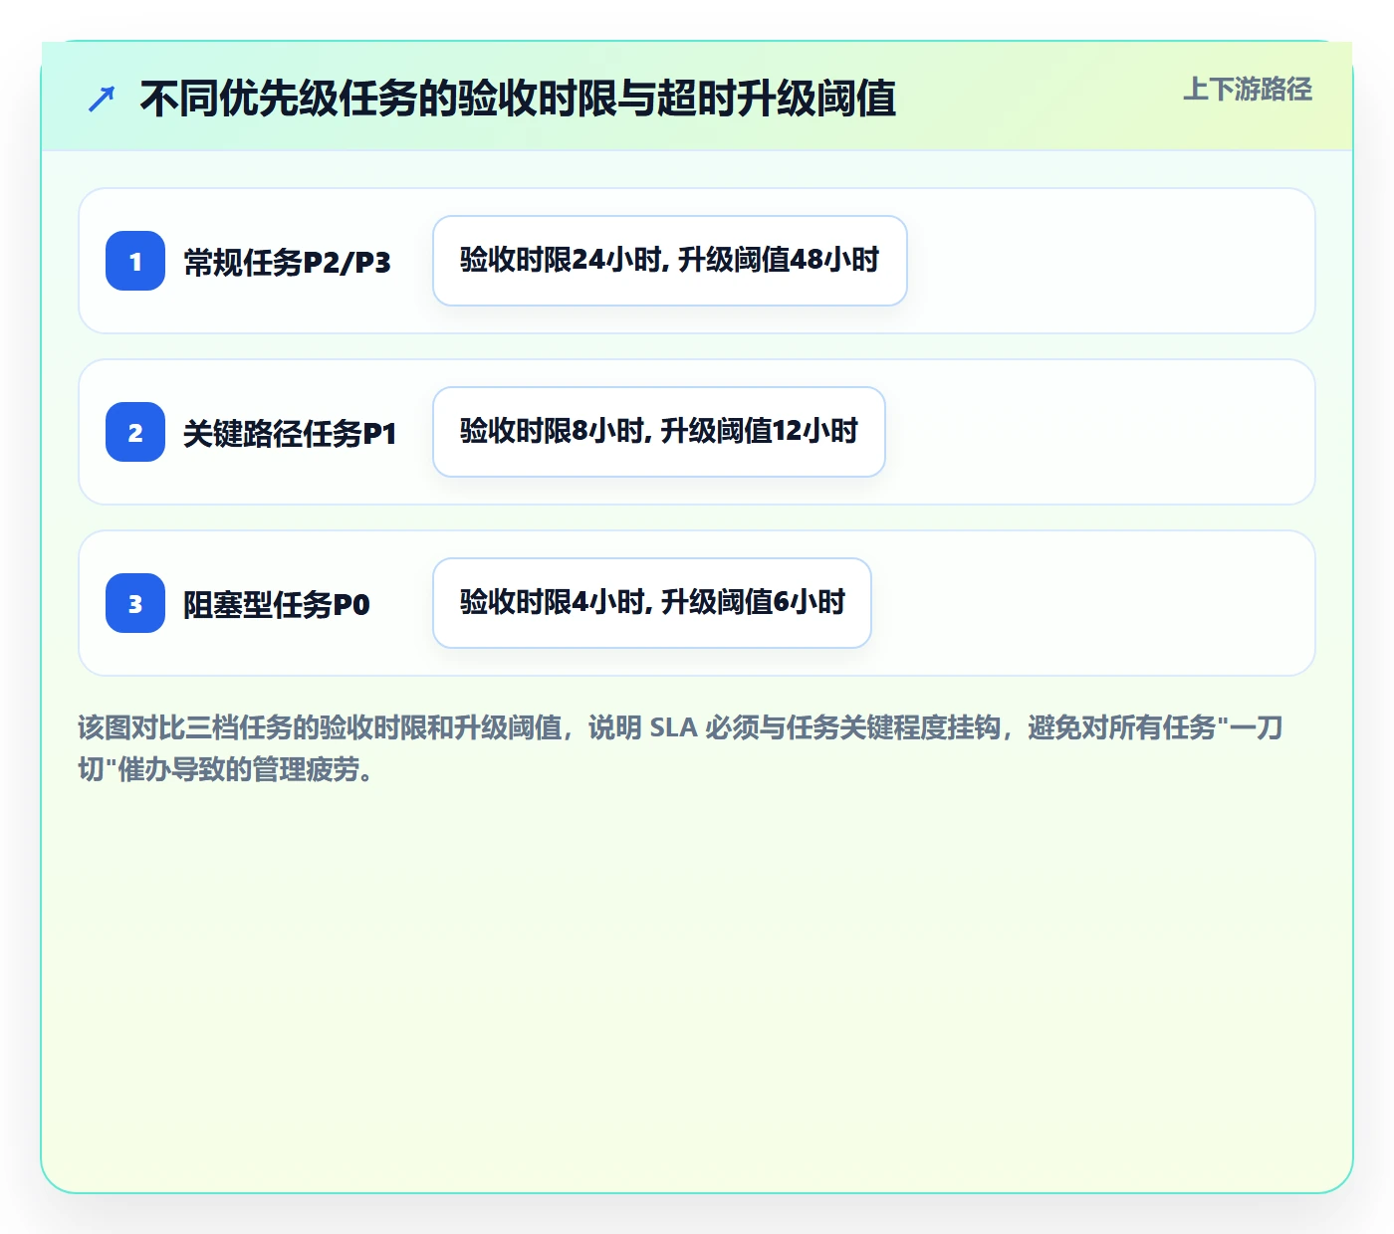Click the 上下游路径 tag

[x=1248, y=90]
